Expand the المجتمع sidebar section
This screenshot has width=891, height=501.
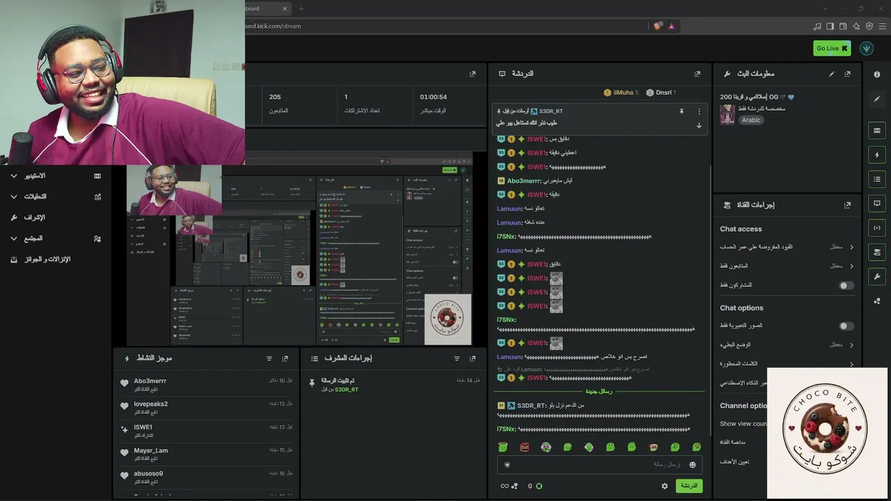(x=14, y=239)
